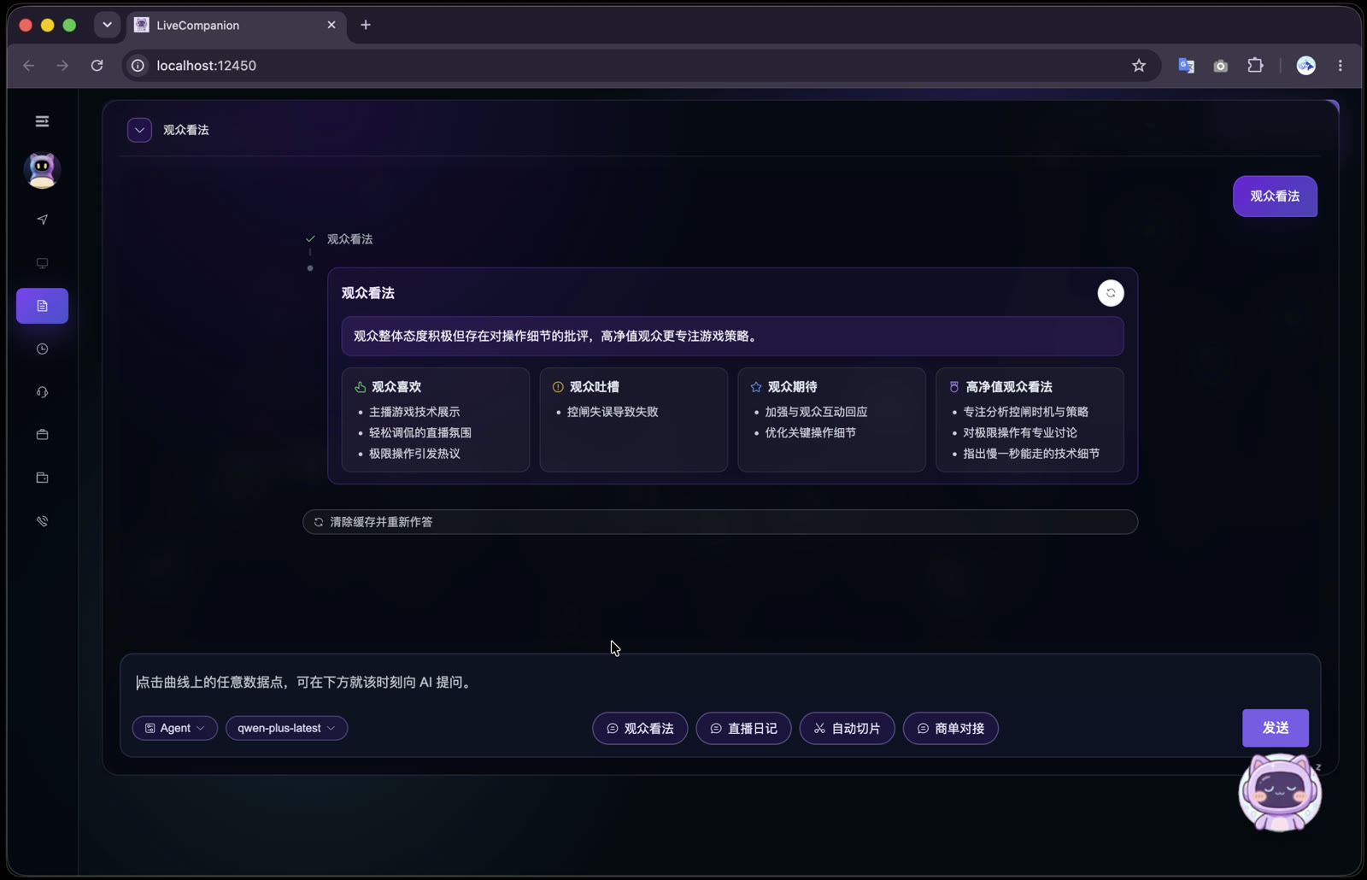Click the purple 观众看法 chat bubble

[1275, 197]
